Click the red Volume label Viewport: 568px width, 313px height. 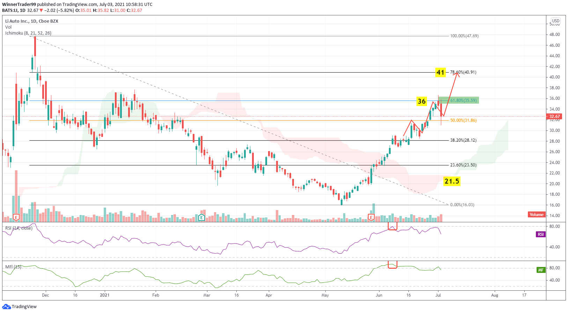tap(536, 215)
